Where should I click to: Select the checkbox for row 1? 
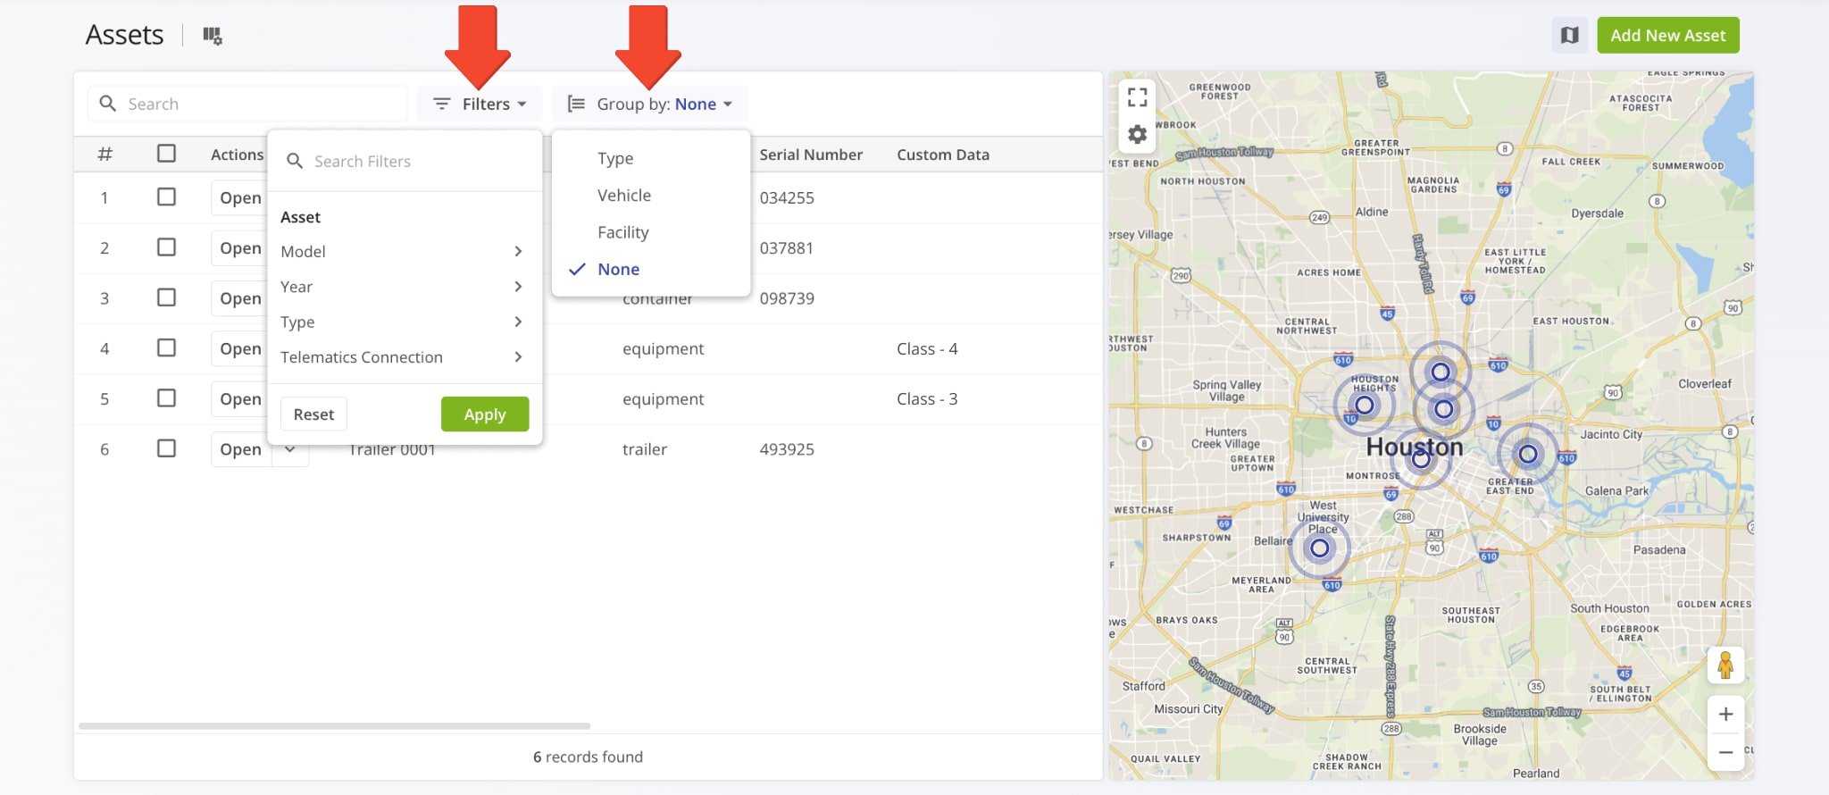[166, 197]
